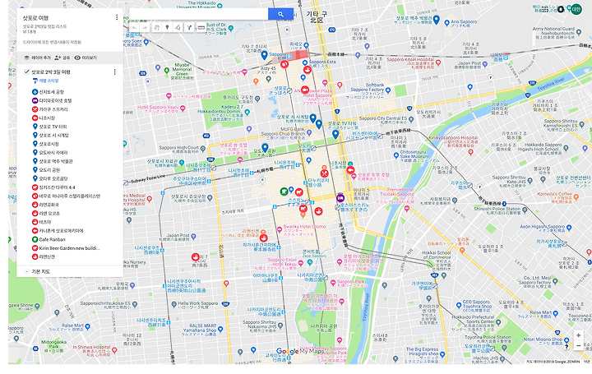Viewport: 592px width, 374px height.
Task: Click the blue search magnifier button
Action: click(x=280, y=14)
